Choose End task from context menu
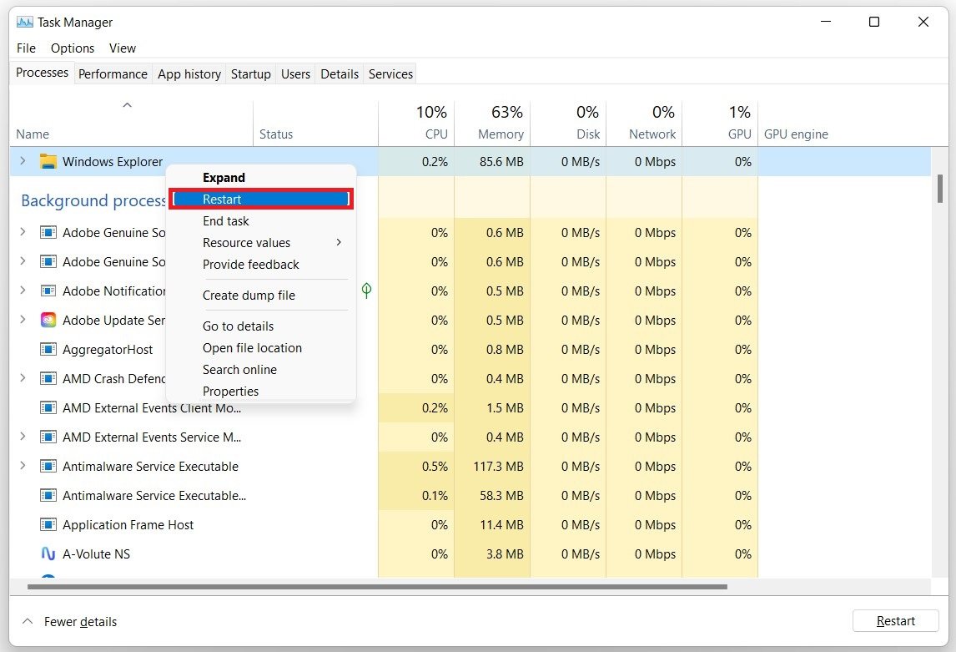This screenshot has height=652, width=956. tap(226, 221)
